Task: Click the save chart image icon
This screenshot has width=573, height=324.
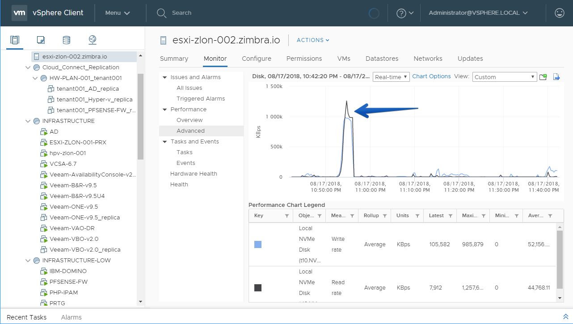Action: coord(543,77)
